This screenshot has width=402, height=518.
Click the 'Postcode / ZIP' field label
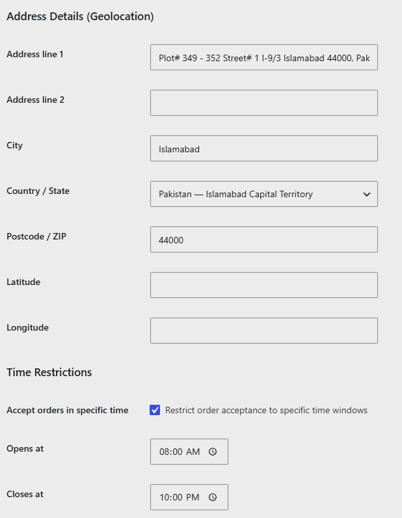pos(36,236)
